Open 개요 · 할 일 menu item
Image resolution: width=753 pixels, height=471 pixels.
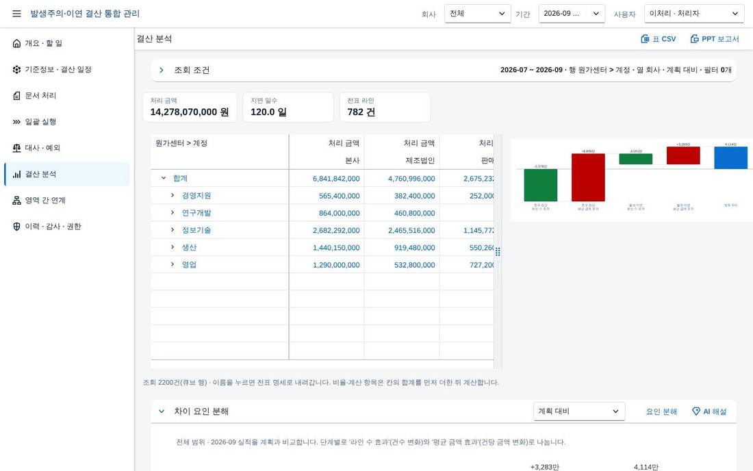coord(67,43)
